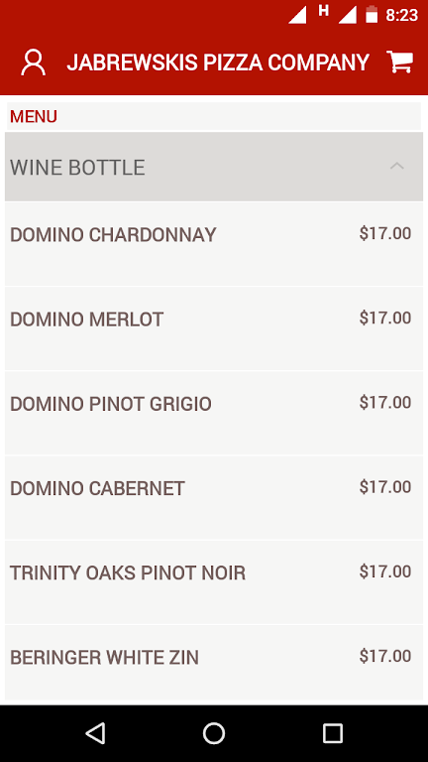Tap the $17.00 price for Domino Chardonnay
The width and height of the screenshot is (428, 762).
tap(385, 234)
